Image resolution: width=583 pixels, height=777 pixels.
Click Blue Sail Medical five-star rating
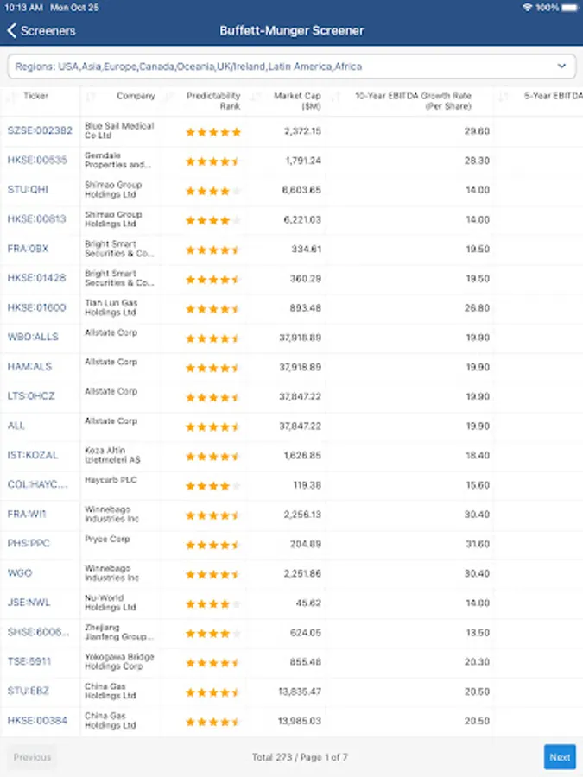tap(213, 132)
